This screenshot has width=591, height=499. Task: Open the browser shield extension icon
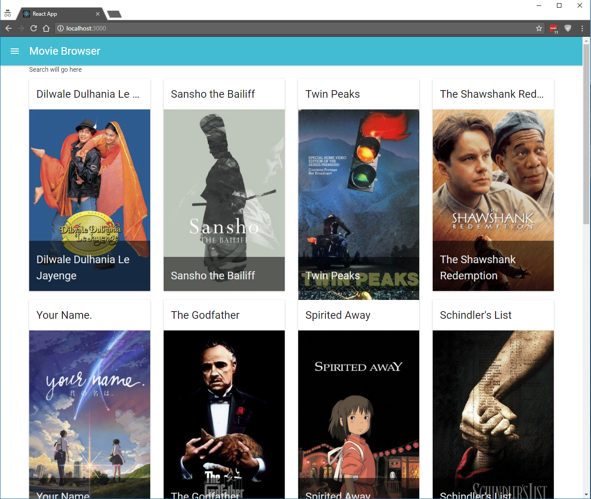pyautogui.click(x=568, y=28)
